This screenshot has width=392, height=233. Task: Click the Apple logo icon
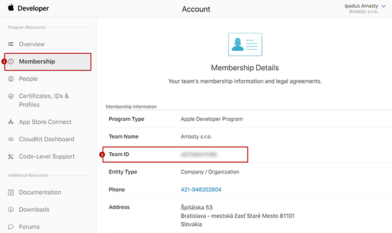(x=11, y=8)
